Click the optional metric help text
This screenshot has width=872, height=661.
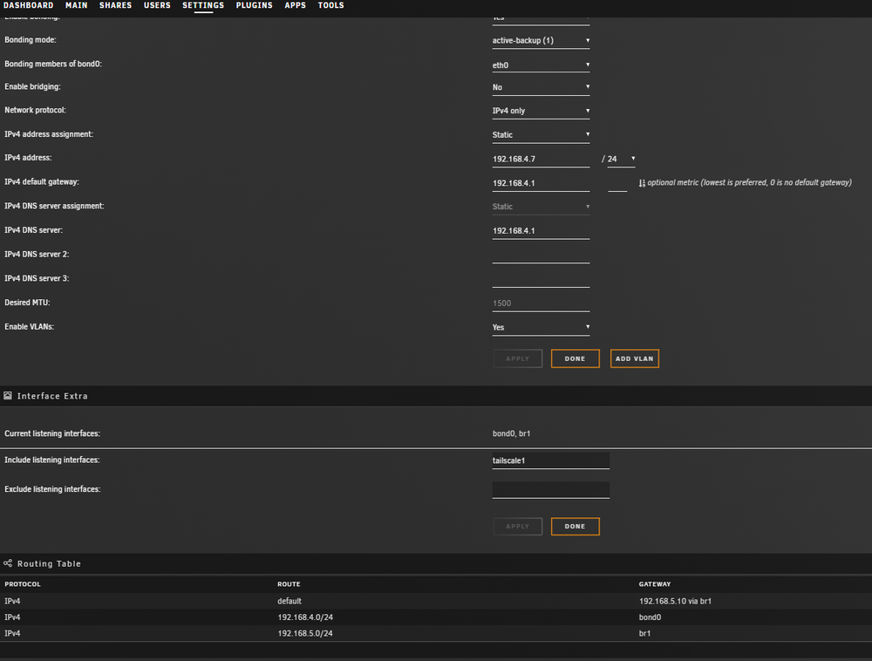(x=749, y=182)
